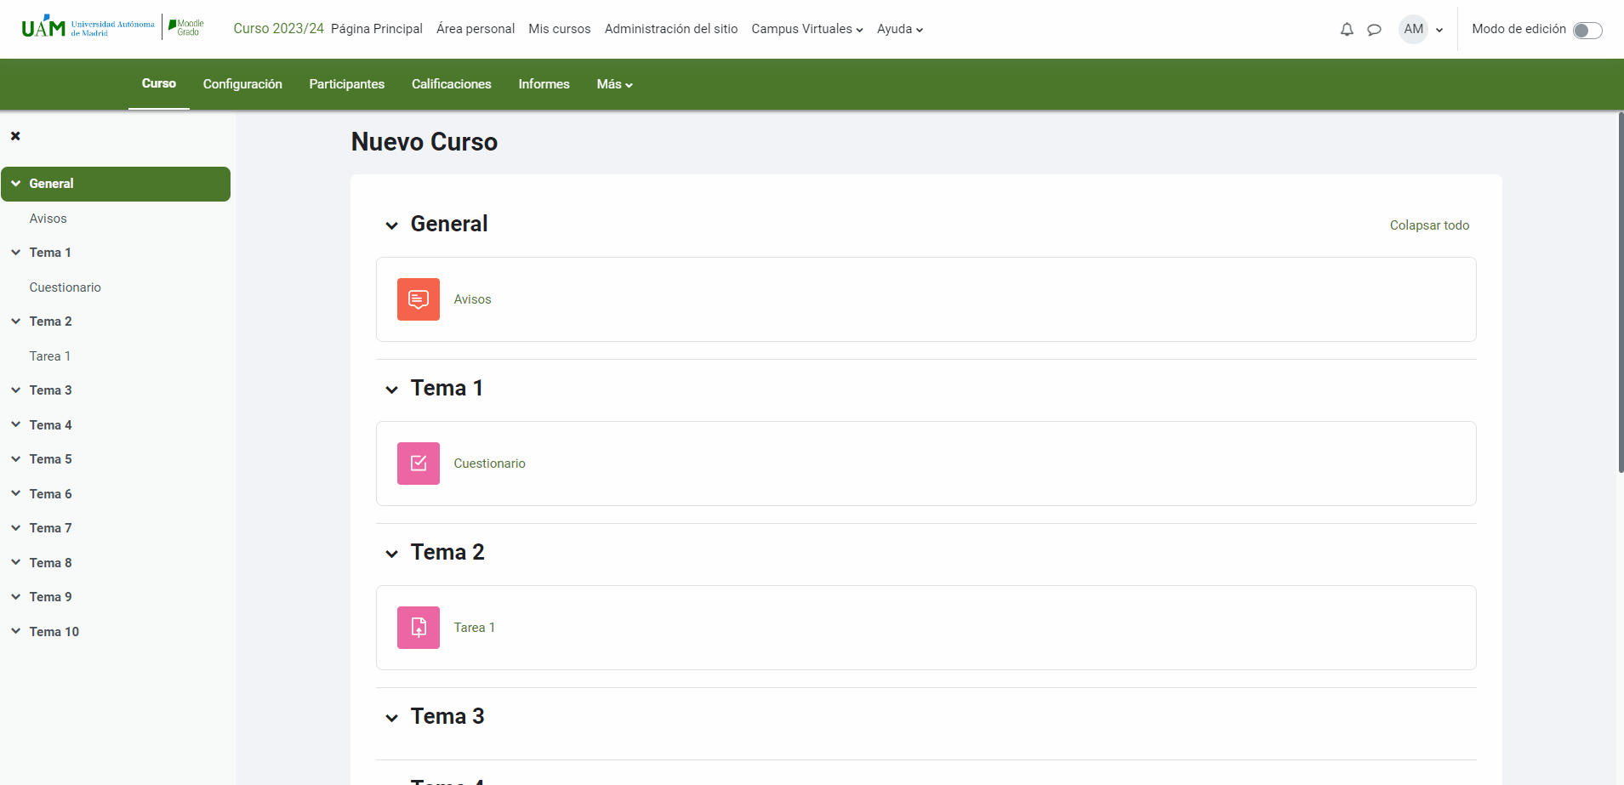Collapse the General section in main content
1624x785 pixels.
point(392,225)
